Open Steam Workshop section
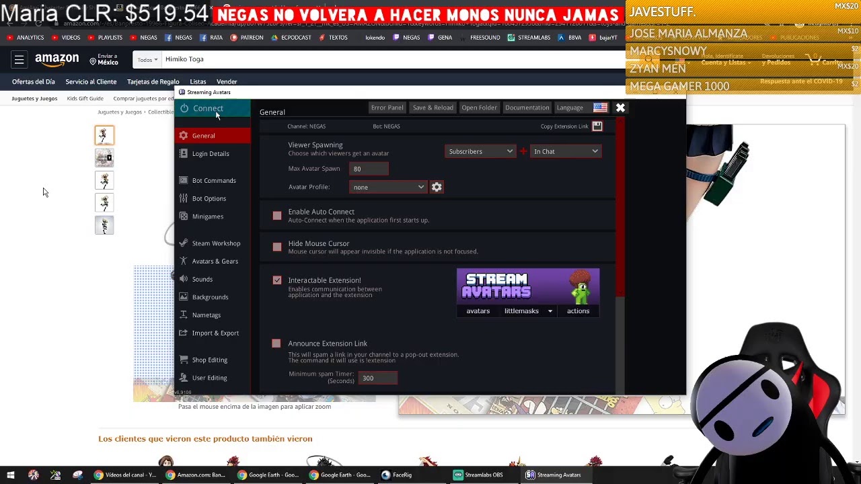 click(213, 243)
